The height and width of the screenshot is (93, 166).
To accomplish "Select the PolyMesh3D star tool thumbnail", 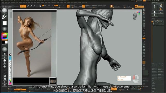I will coord(161,12).
